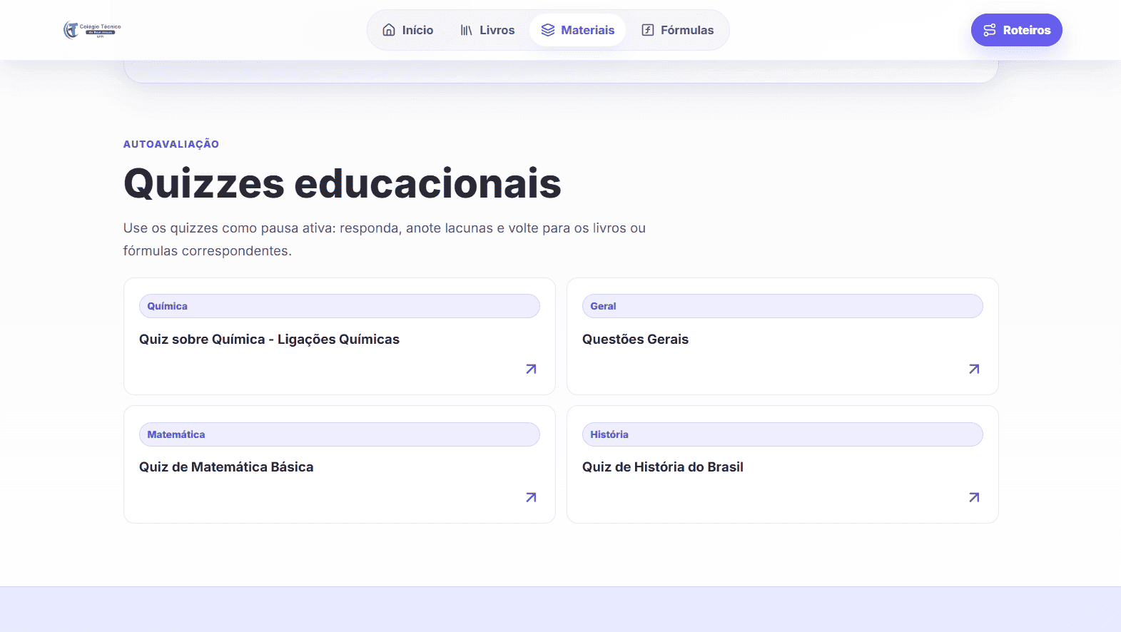Open Questões Gerais via its arrow icon
The width and height of the screenshot is (1121, 632).
tap(974, 369)
